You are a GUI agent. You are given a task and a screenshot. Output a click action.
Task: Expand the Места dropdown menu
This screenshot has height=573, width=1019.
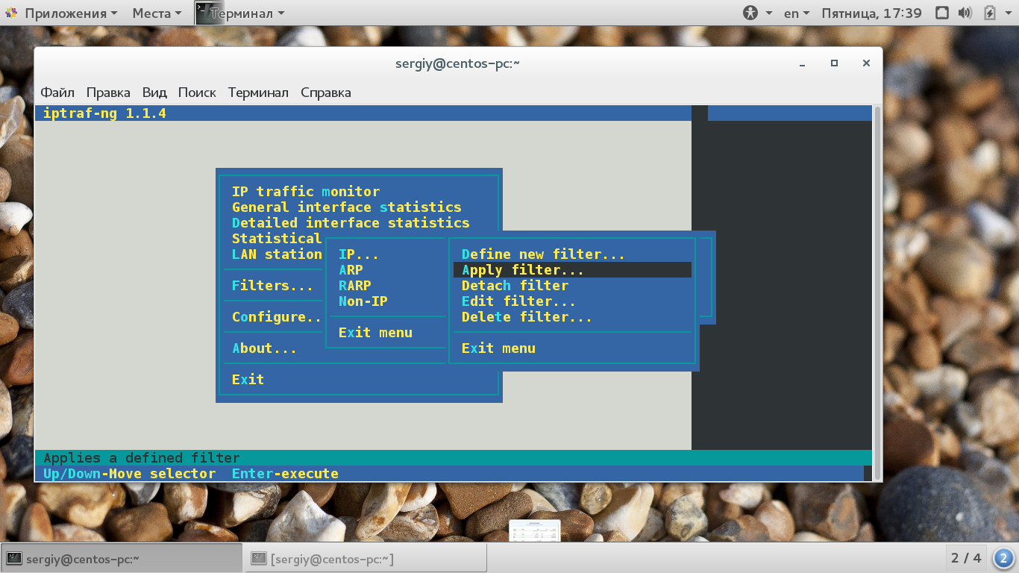[157, 13]
